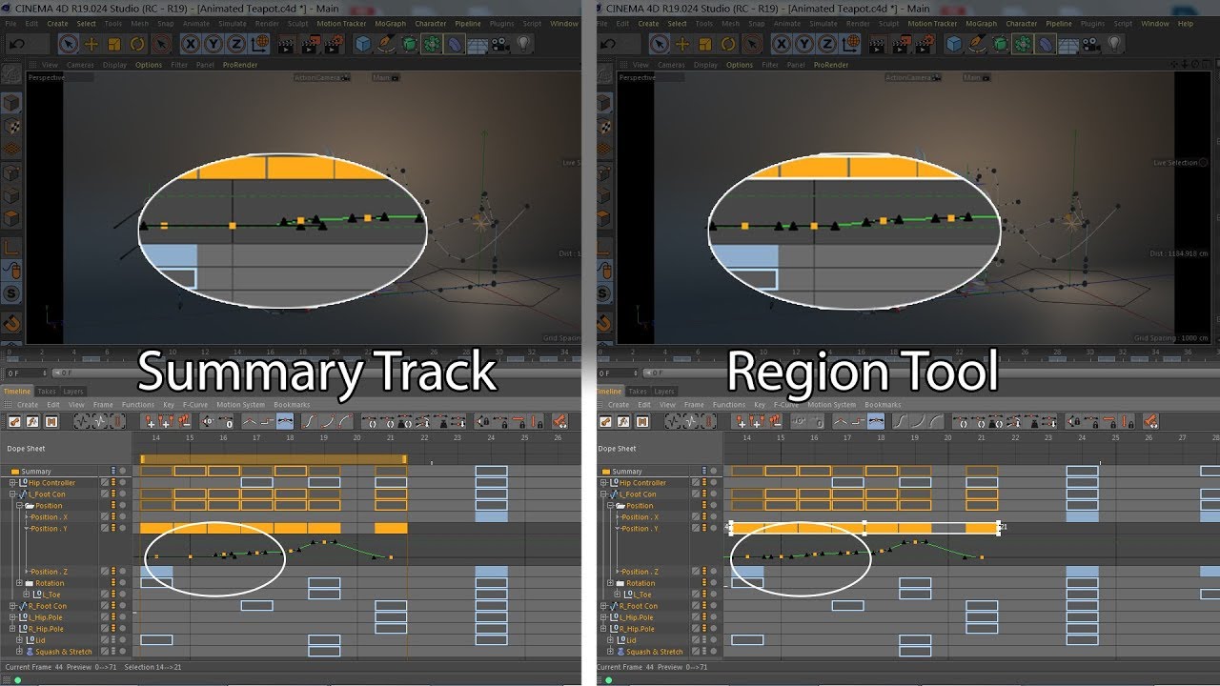Click Motion System in Summary Track pane
1220x686 pixels.
click(x=240, y=405)
